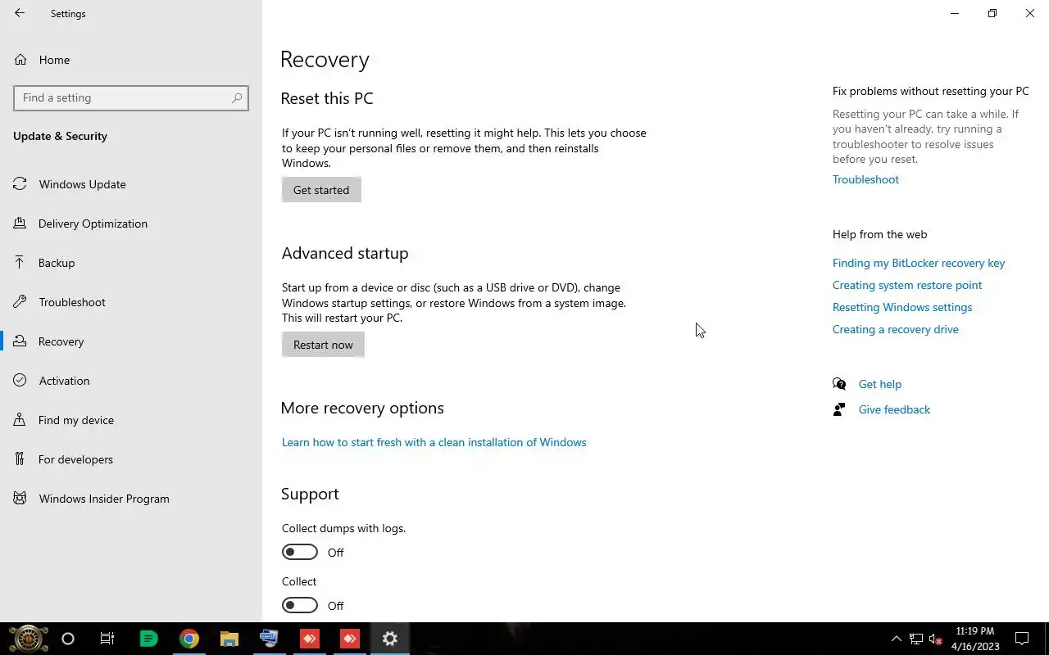
Task: Click the For developers tools icon
Action: pyautogui.click(x=20, y=459)
